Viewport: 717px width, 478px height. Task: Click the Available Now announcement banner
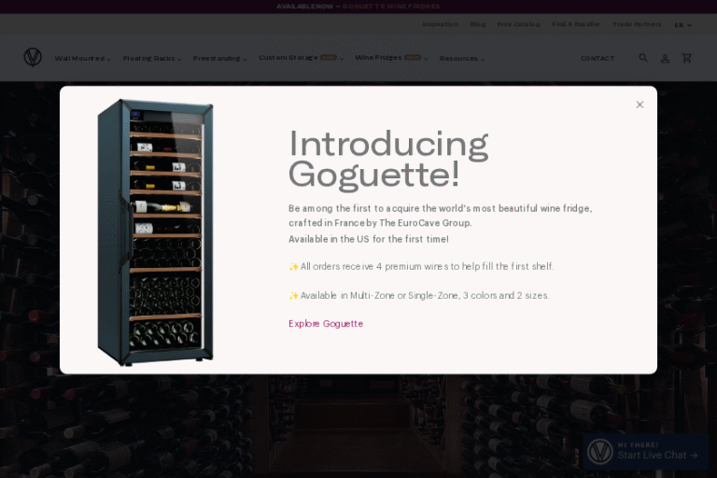coord(358,7)
